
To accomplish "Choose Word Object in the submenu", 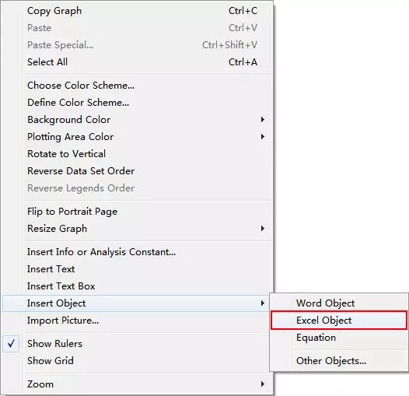I will pyautogui.click(x=339, y=303).
